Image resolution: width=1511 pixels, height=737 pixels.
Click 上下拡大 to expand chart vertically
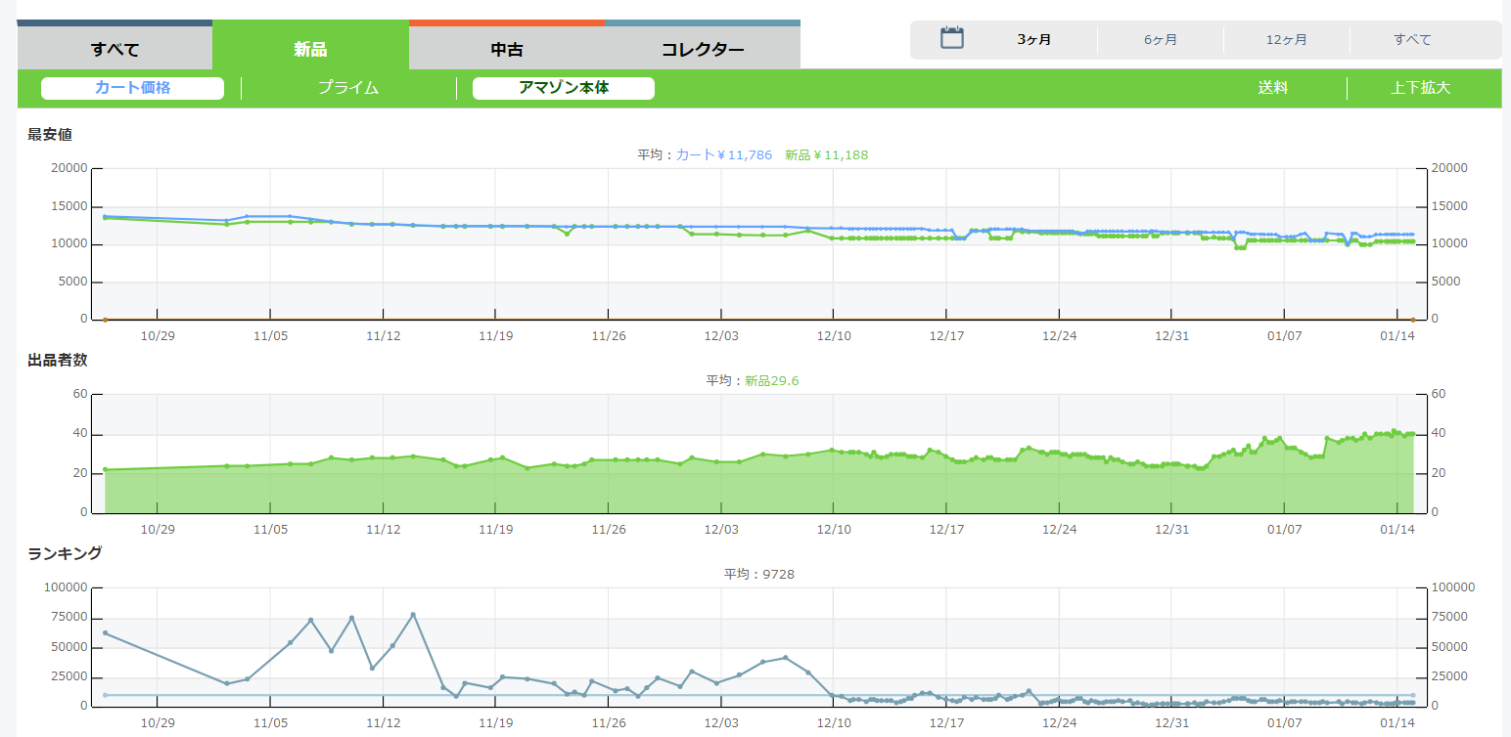pos(1420,88)
